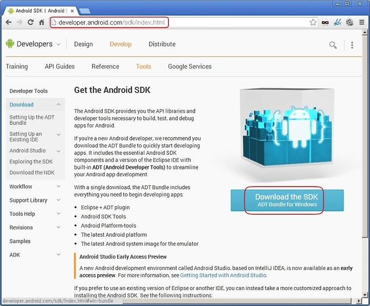Click the browser forward arrow
Viewport: 370px width, 306px height.
20,22
